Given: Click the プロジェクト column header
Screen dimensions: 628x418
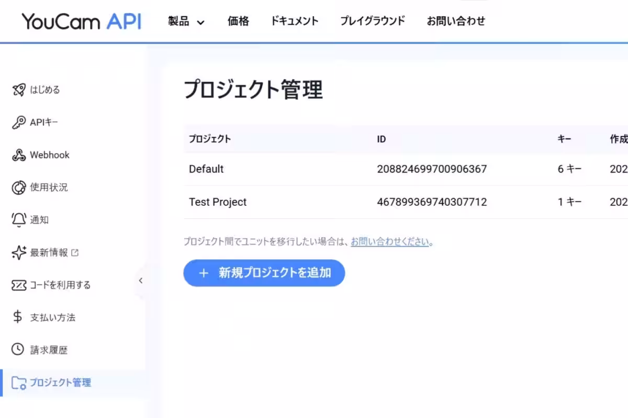Looking at the screenshot, I should point(210,140).
